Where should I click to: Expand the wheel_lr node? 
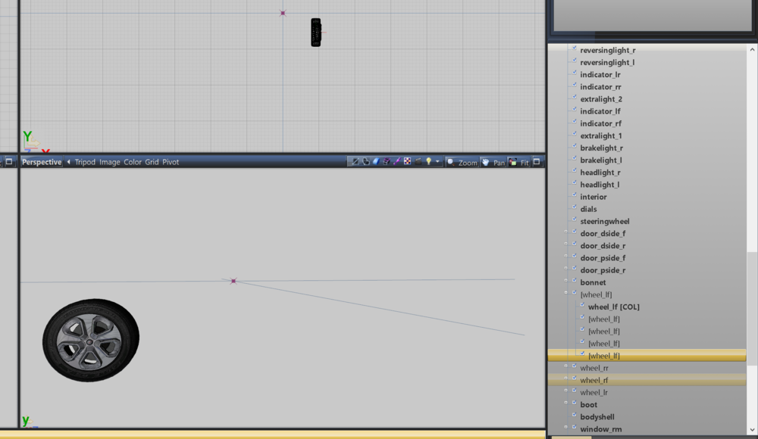[566, 391]
